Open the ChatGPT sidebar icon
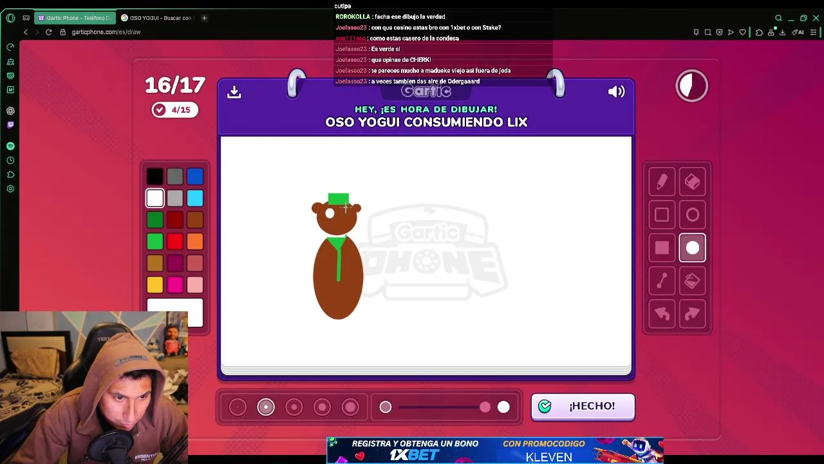 point(10,110)
